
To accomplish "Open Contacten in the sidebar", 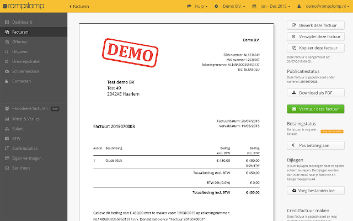I will (34, 81).
